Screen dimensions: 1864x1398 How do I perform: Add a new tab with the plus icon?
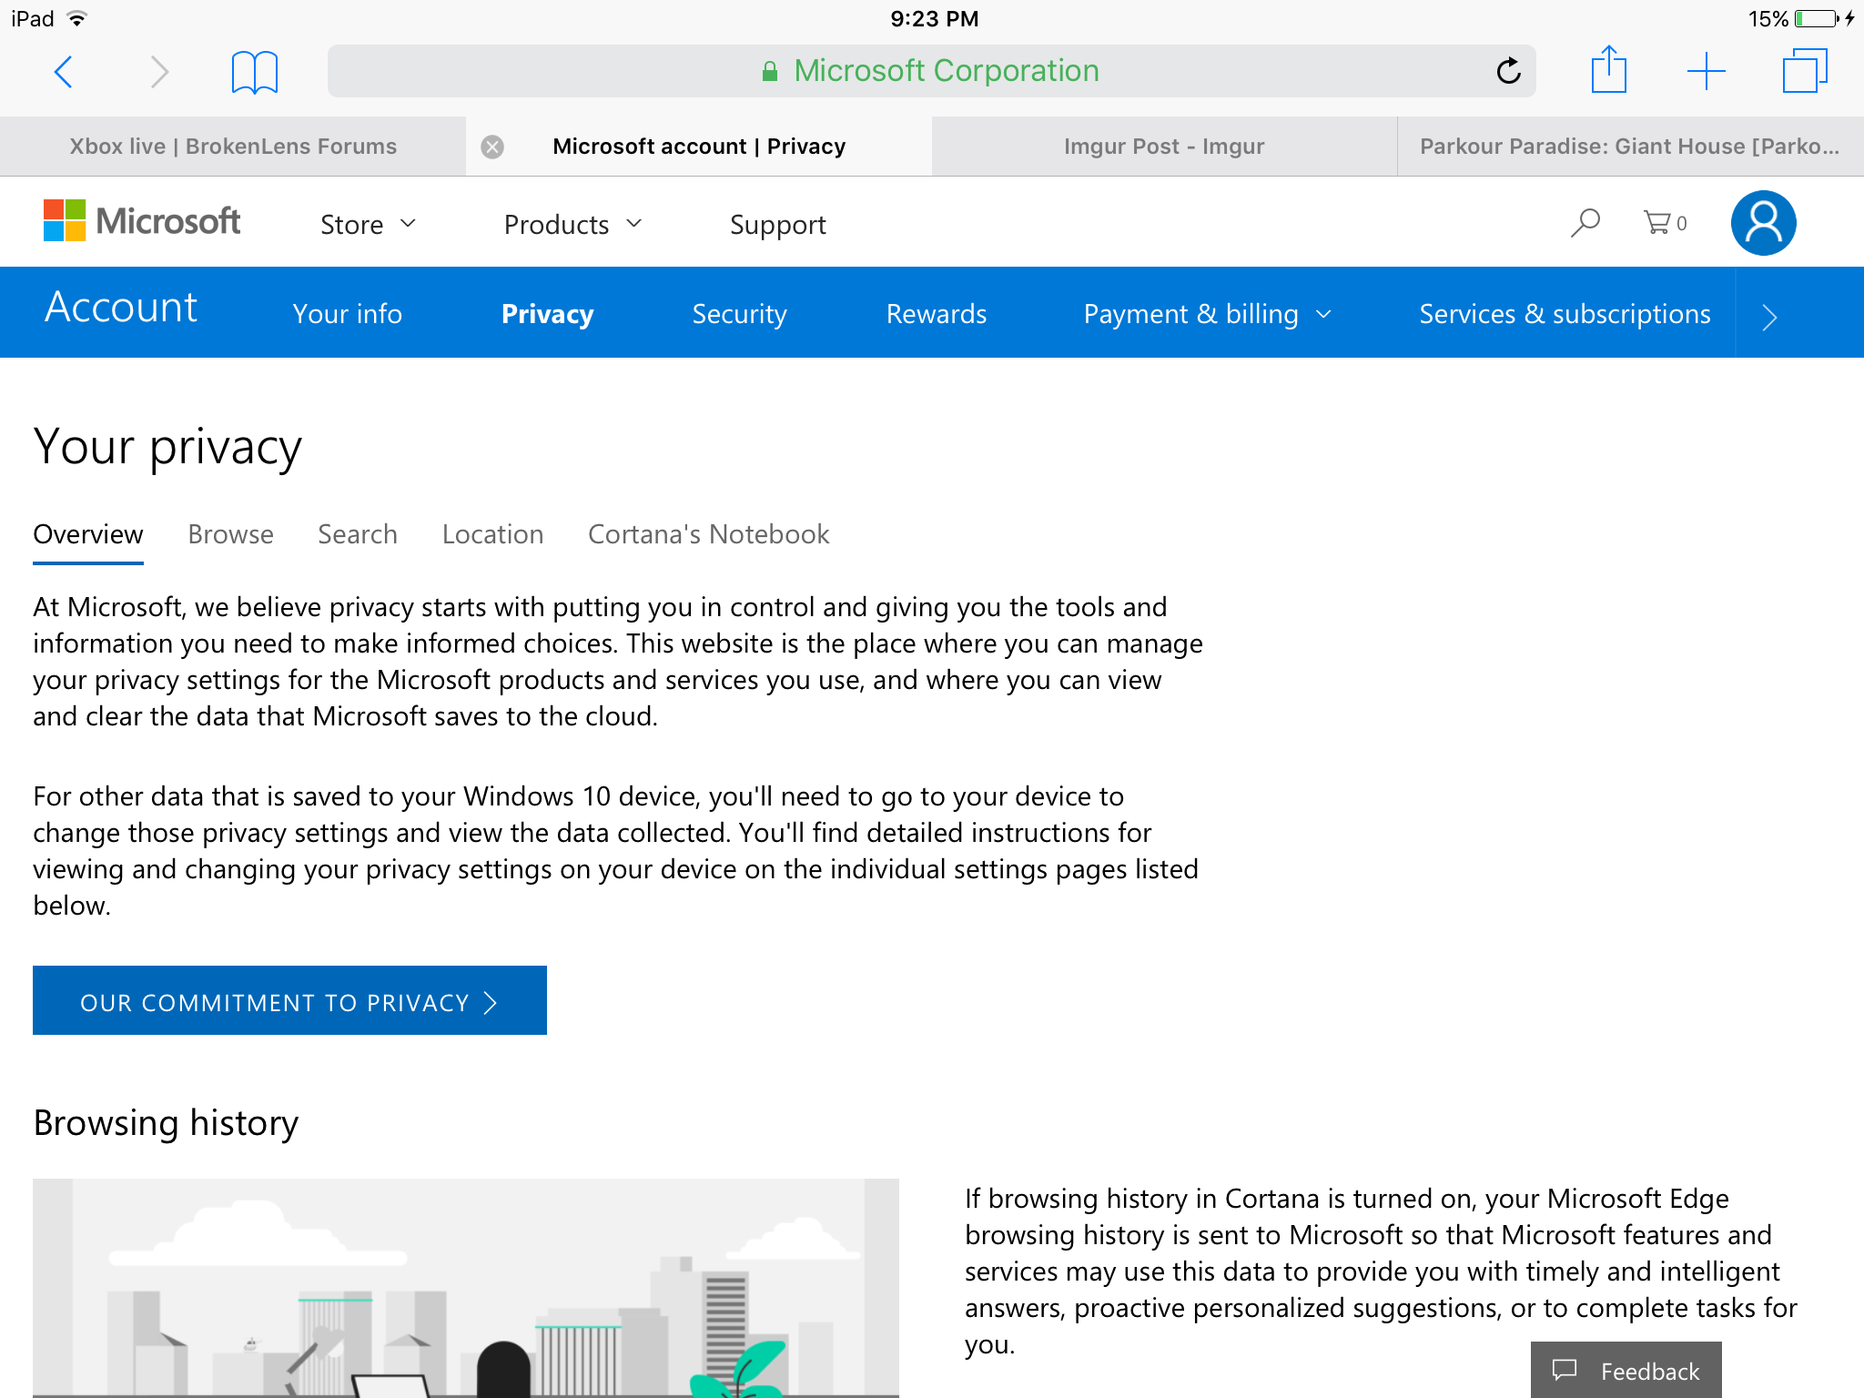pos(1706,71)
